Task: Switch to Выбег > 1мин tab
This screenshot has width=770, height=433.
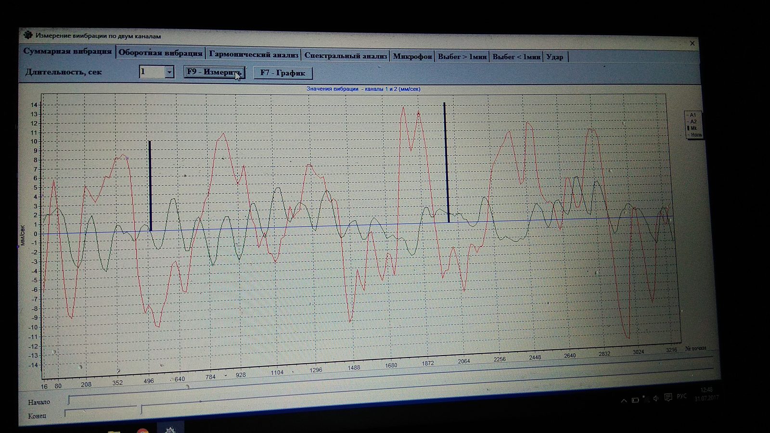Action: (462, 57)
